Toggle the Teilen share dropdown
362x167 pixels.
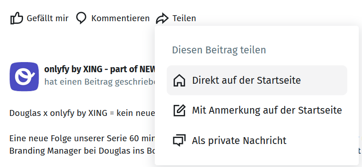point(176,18)
